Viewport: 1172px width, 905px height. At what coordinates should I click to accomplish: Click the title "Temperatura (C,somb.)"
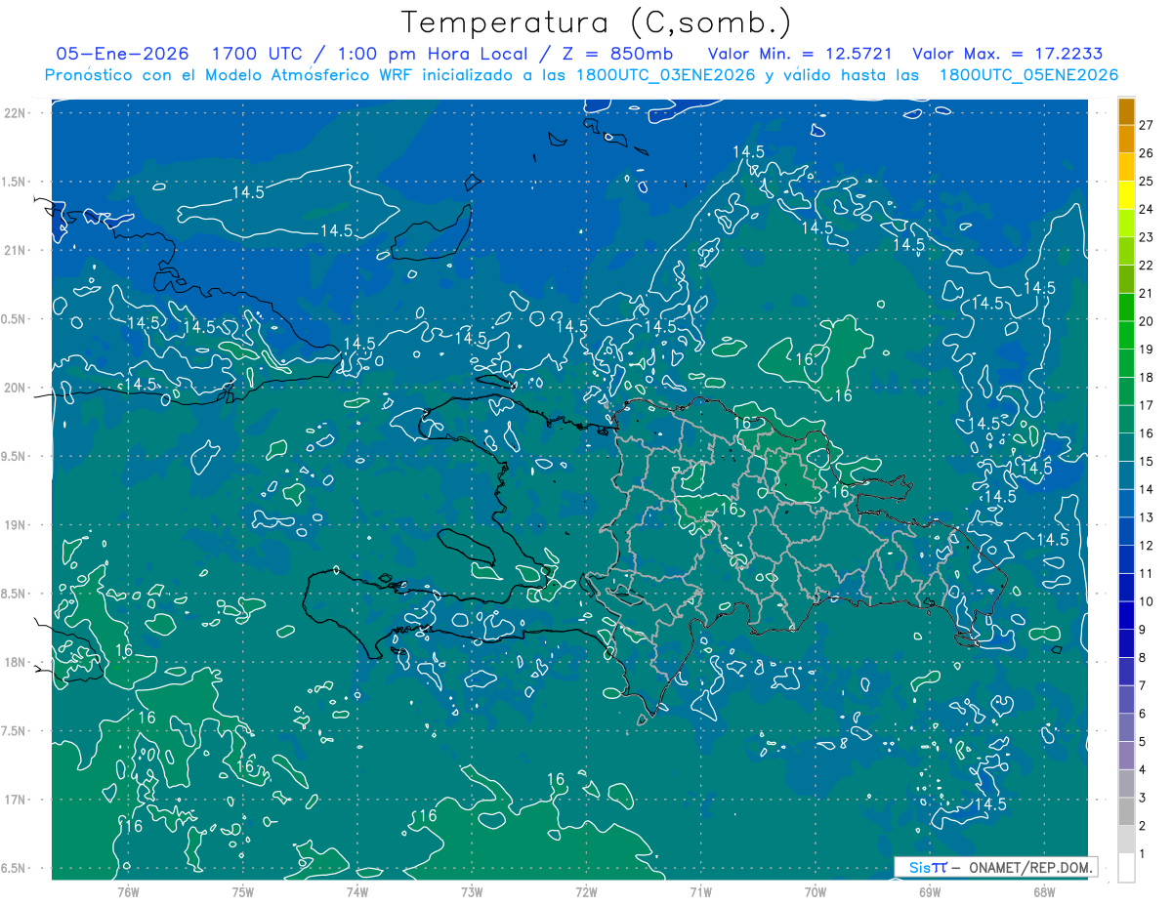(597, 22)
